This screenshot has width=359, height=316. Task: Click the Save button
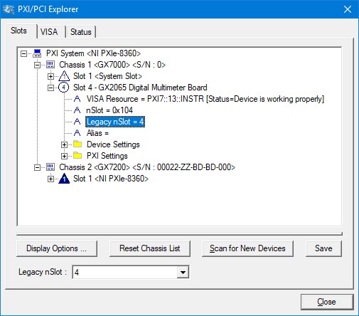(x=323, y=248)
